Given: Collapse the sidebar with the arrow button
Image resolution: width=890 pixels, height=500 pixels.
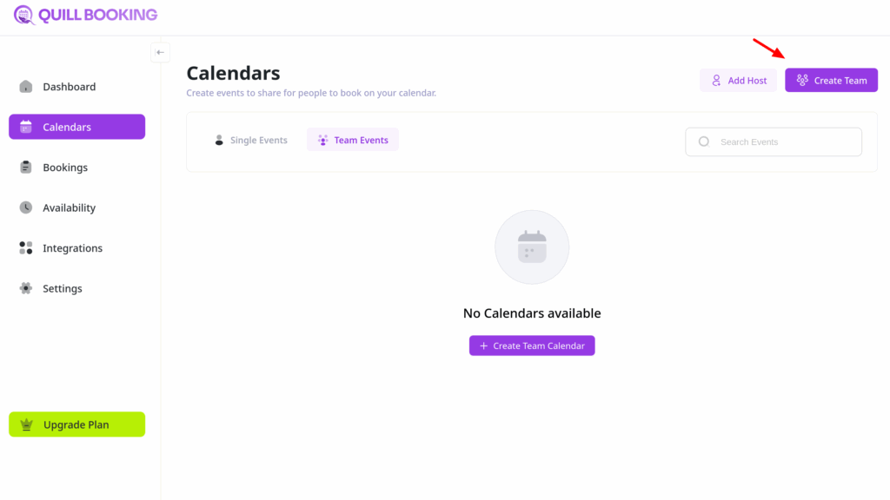Looking at the screenshot, I should point(160,52).
